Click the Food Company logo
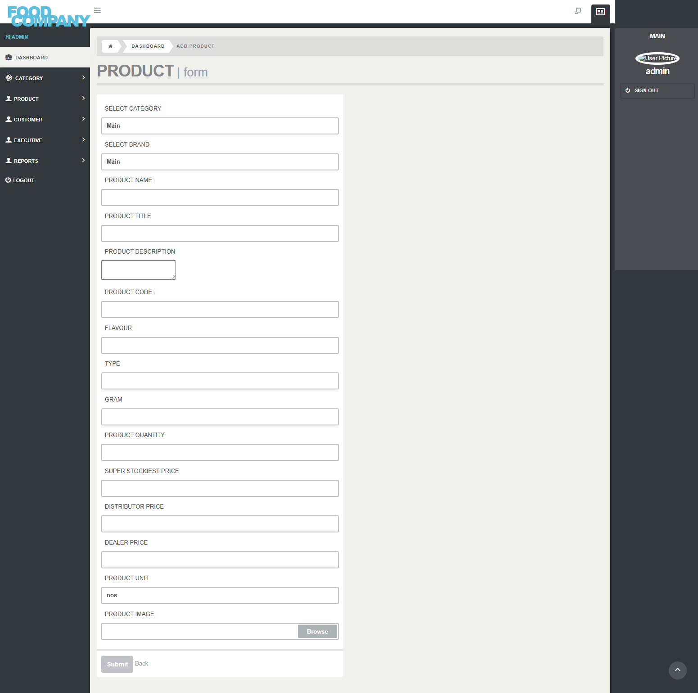Image resolution: width=698 pixels, height=693 pixels. click(49, 16)
